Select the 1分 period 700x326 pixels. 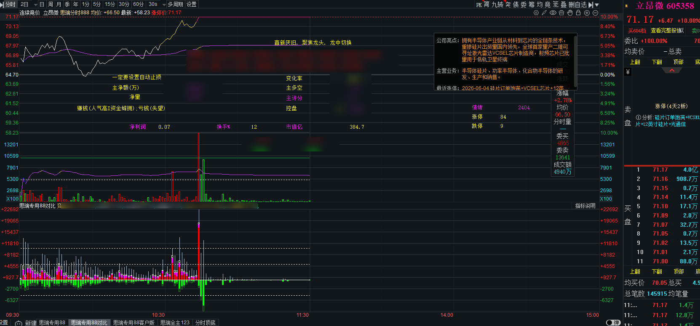tap(86, 4)
